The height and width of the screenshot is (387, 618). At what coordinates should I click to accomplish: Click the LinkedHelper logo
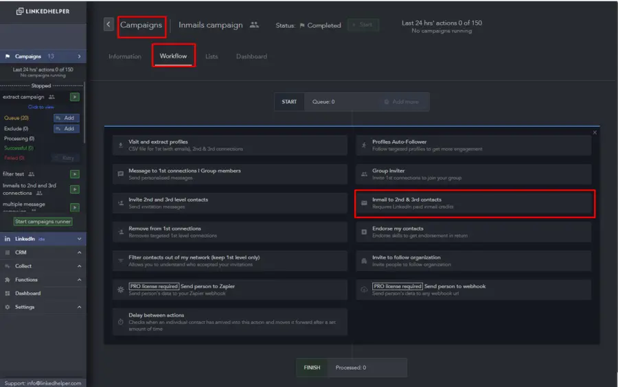(43, 11)
